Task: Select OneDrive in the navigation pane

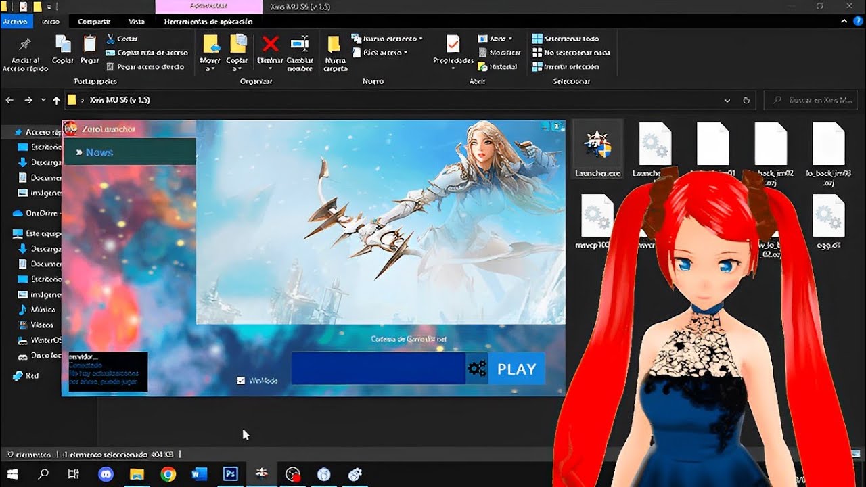Action: pyautogui.click(x=36, y=213)
